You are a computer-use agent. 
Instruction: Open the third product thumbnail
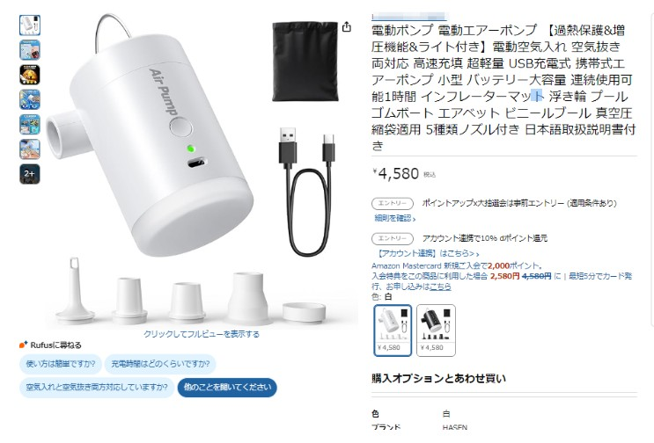pos(30,75)
